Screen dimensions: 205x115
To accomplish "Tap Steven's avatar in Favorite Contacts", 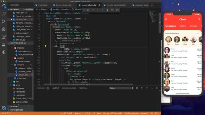I will (x=177, y=40).
